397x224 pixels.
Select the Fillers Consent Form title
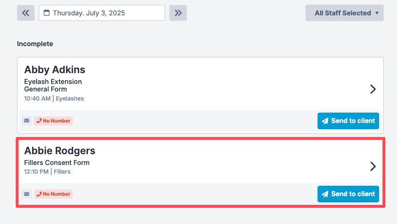click(x=57, y=162)
